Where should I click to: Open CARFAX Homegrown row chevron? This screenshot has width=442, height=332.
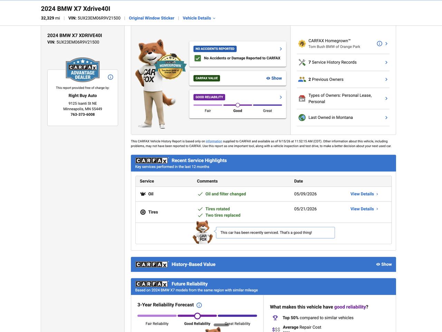[386, 44]
